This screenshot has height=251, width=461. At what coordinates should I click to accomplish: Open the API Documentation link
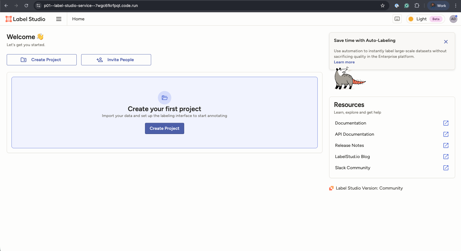pos(355,134)
